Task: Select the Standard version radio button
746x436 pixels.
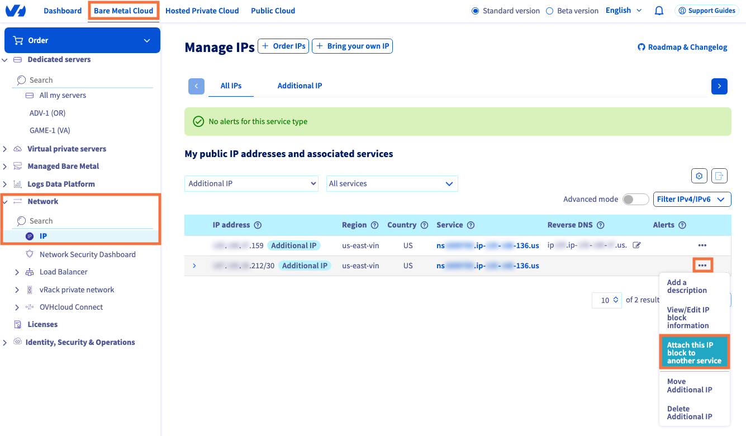Action: pos(476,11)
